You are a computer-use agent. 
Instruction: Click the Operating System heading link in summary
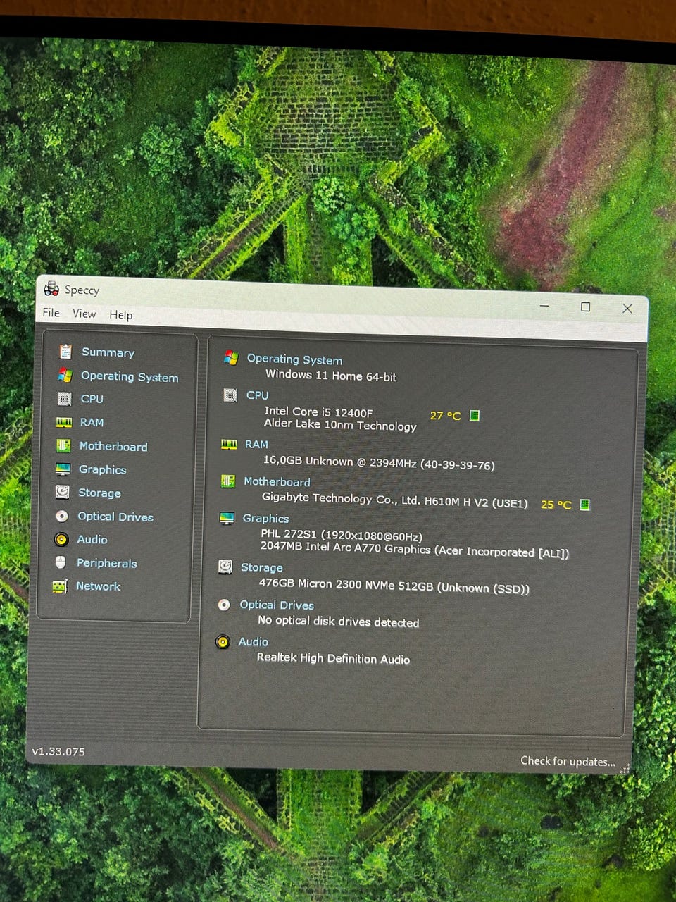tap(294, 359)
